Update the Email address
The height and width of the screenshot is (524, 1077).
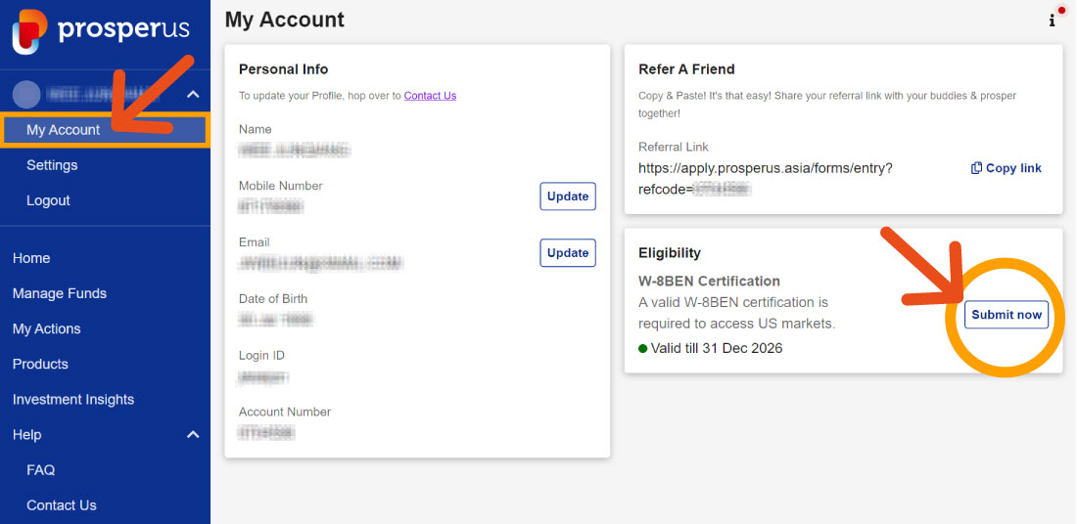click(x=568, y=253)
